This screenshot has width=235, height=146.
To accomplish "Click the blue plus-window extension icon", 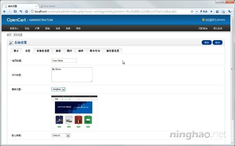I will [x=217, y=11].
